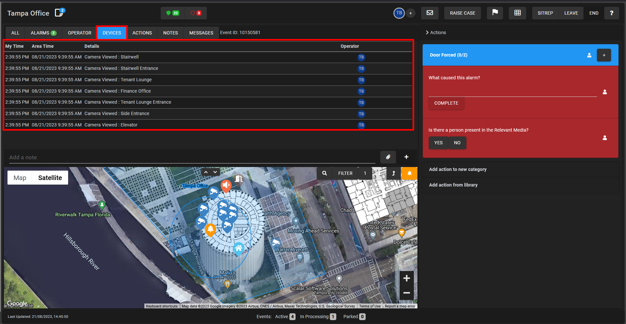
Task: Click the floor number 1 button
Action: (365, 173)
